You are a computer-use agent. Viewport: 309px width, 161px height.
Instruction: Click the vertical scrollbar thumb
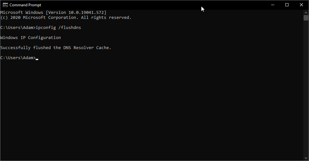(306, 18)
